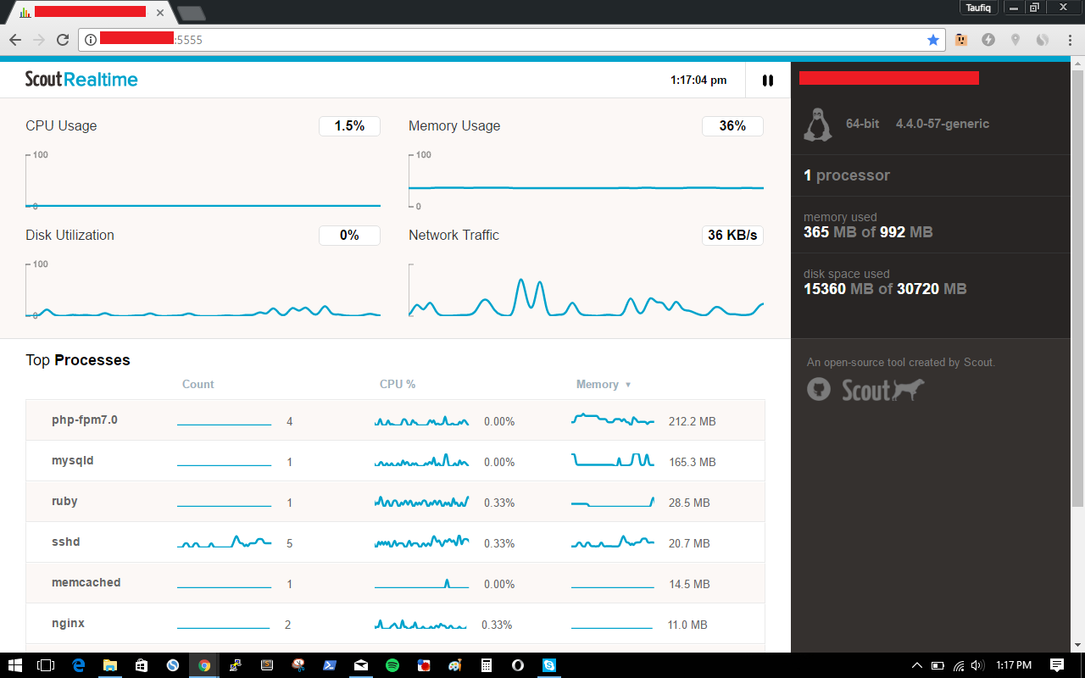The height and width of the screenshot is (678, 1085).
Task: Select the ruby process name
Action: click(x=64, y=501)
